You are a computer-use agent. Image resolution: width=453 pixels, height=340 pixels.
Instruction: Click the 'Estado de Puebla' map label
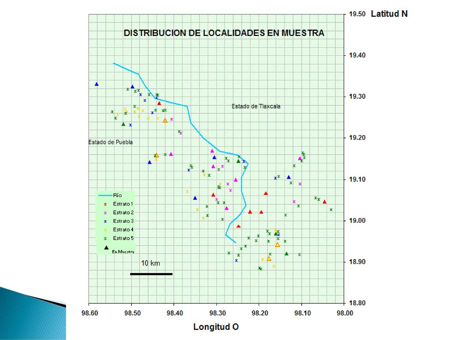pyautogui.click(x=111, y=142)
